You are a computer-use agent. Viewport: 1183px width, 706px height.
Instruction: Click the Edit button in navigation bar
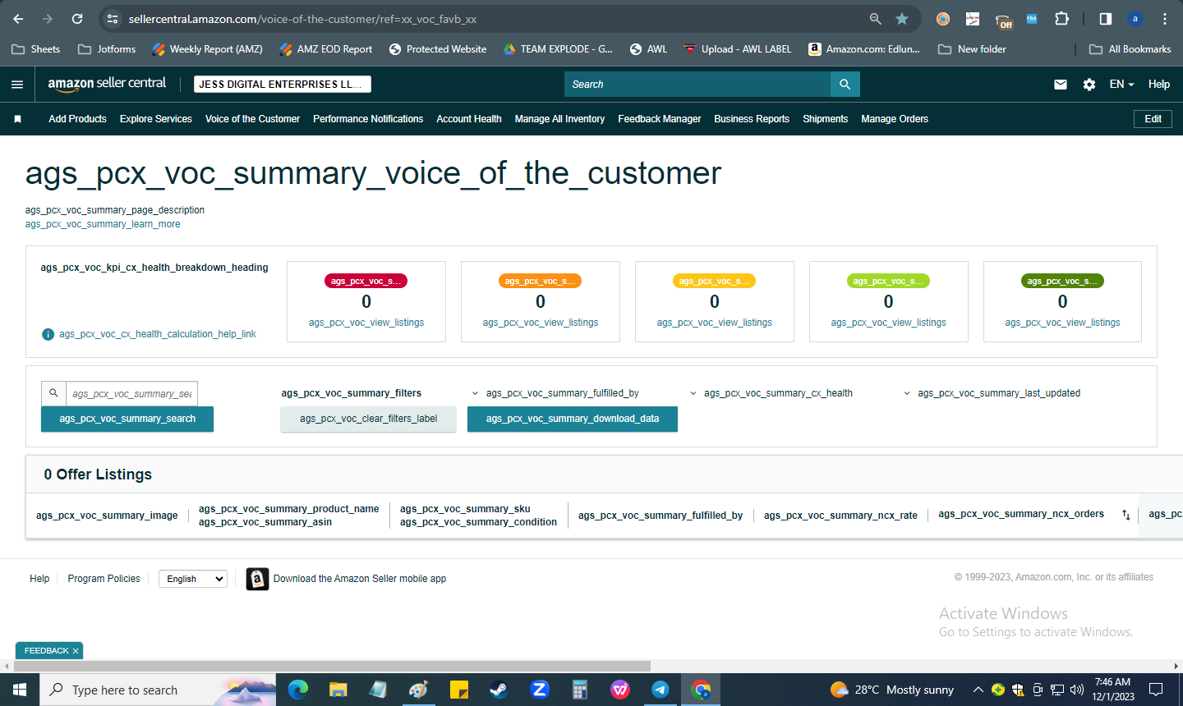pos(1153,119)
